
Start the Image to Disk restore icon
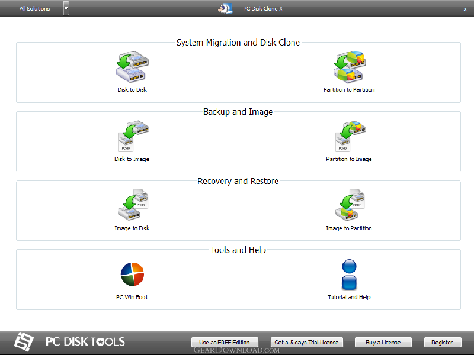tap(133, 205)
